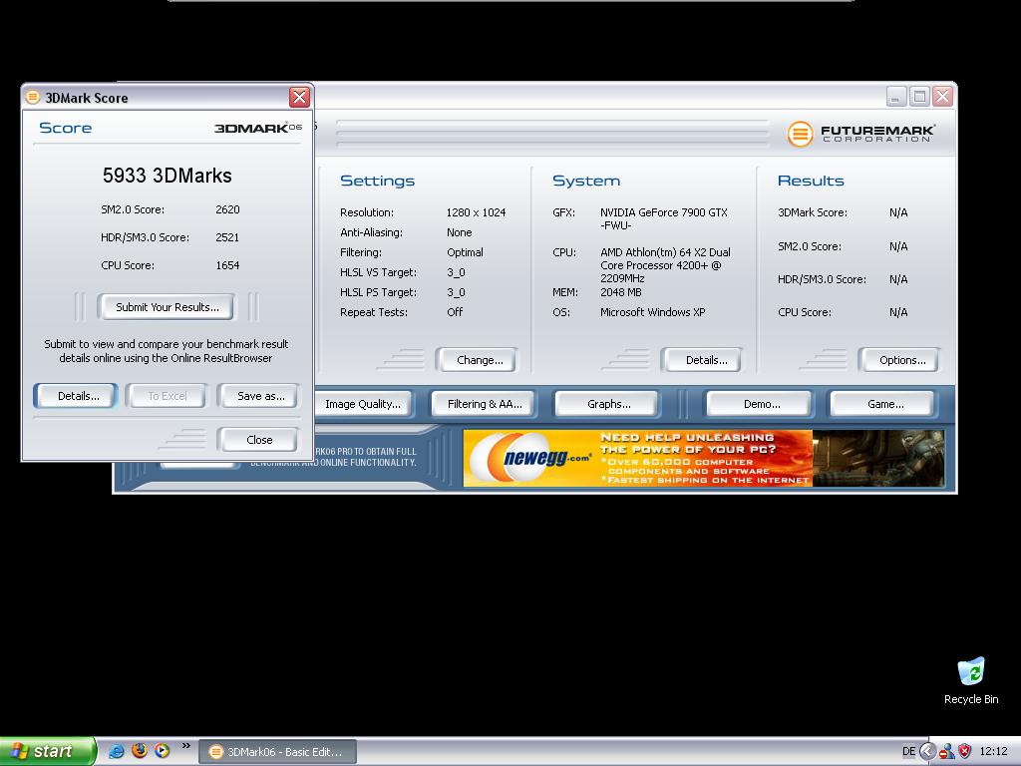The width and height of the screenshot is (1021, 766).
Task: Click the Newegg advertisement banner
Action: click(x=704, y=458)
